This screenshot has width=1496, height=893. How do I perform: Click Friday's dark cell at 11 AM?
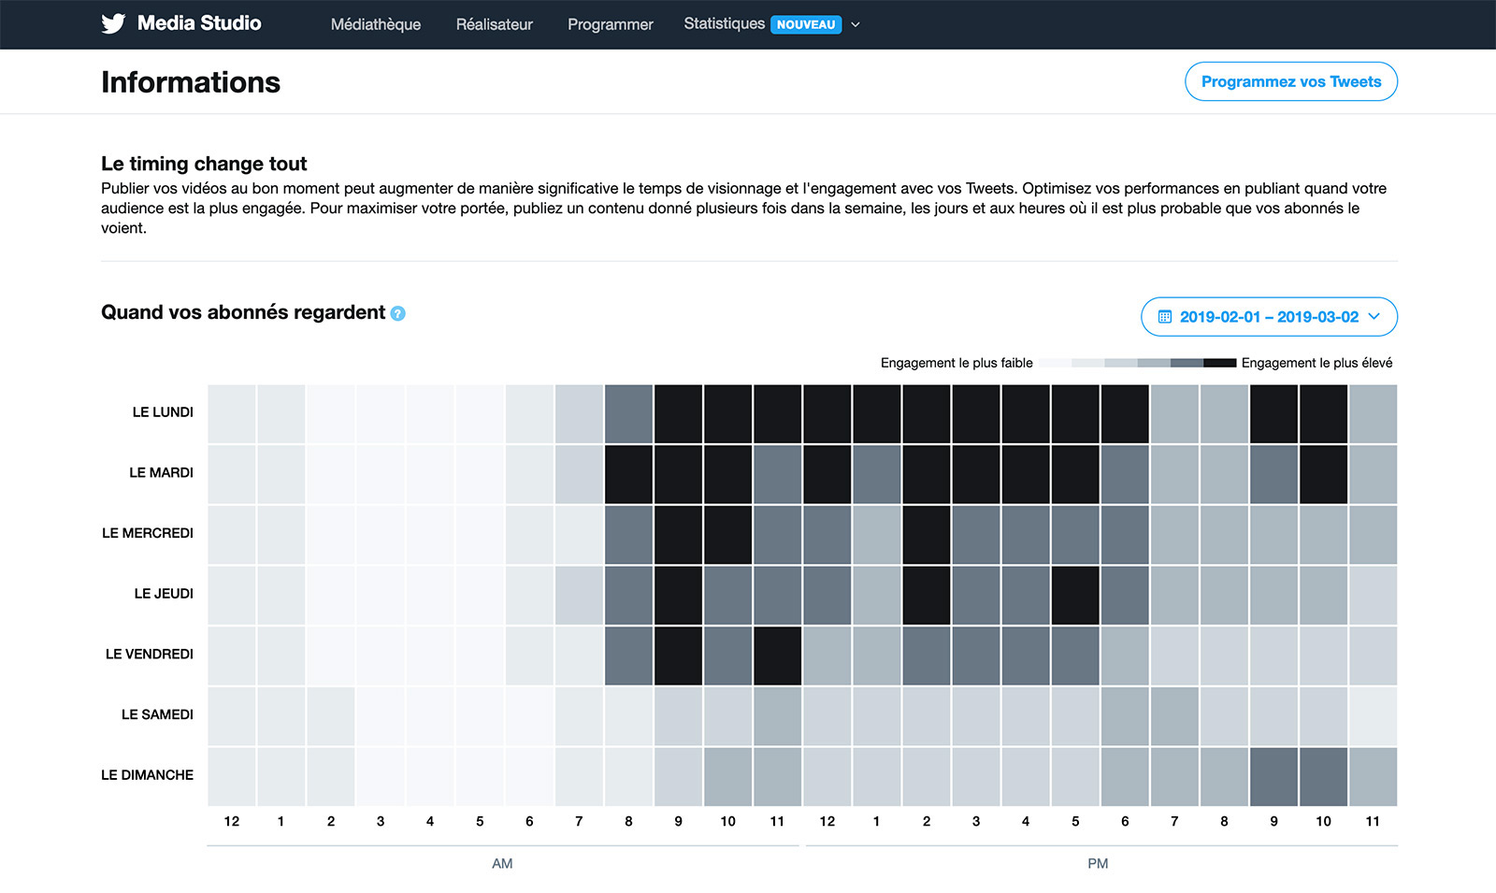pyautogui.click(x=777, y=654)
